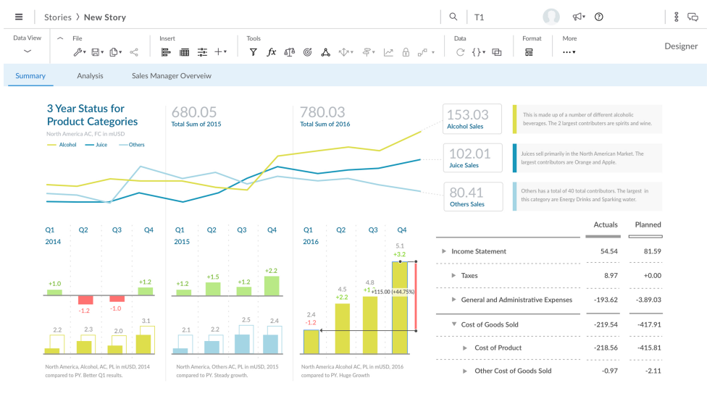Open the wrench edit story menu
The height and width of the screenshot is (412, 720).
80,52
